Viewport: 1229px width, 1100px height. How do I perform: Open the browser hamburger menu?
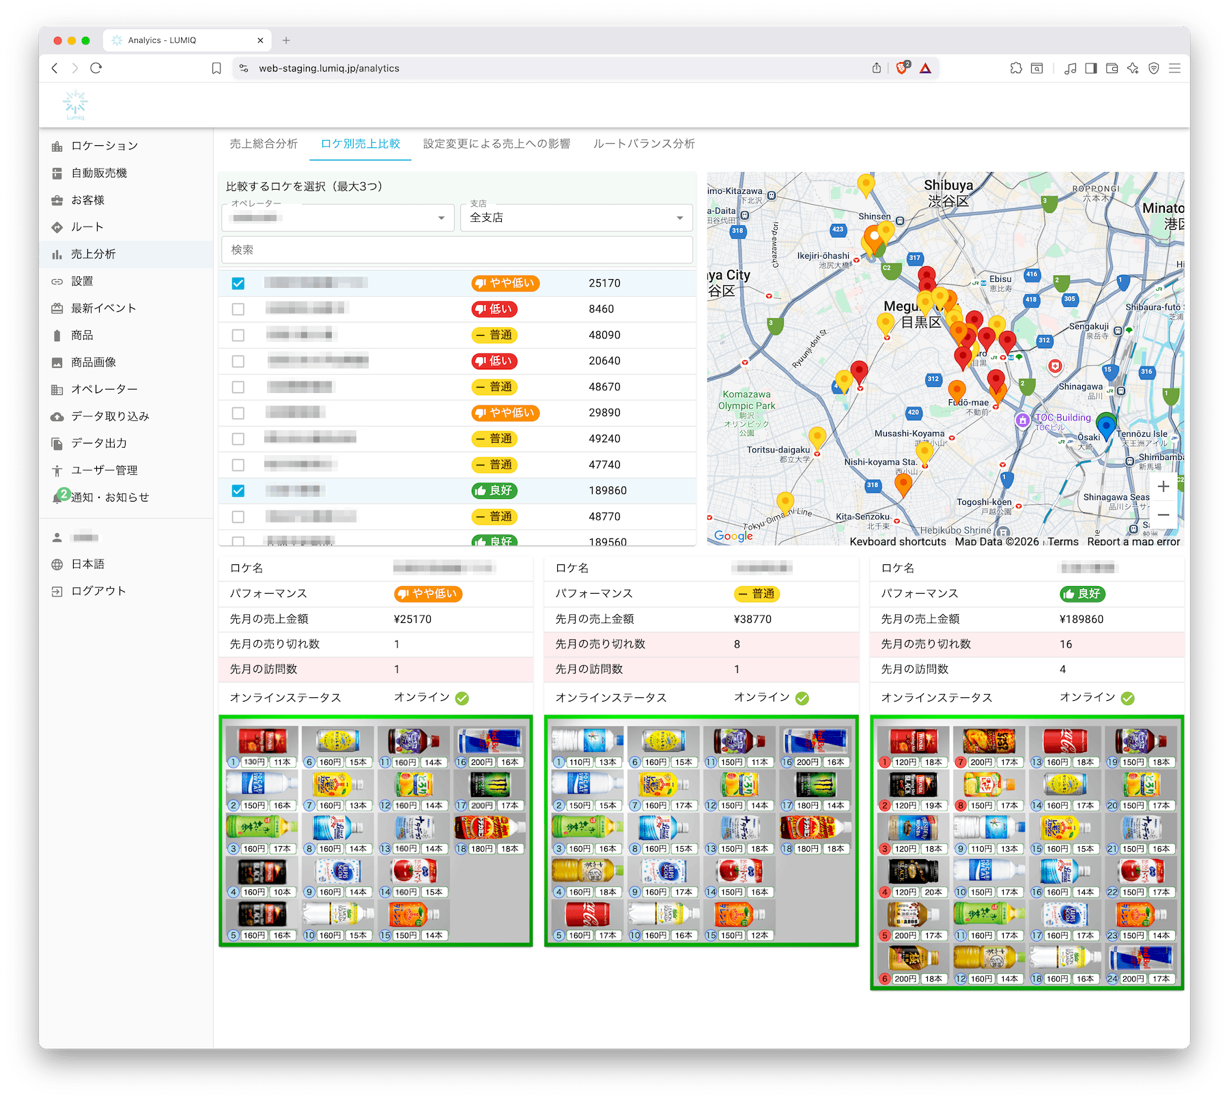pyautogui.click(x=1174, y=68)
